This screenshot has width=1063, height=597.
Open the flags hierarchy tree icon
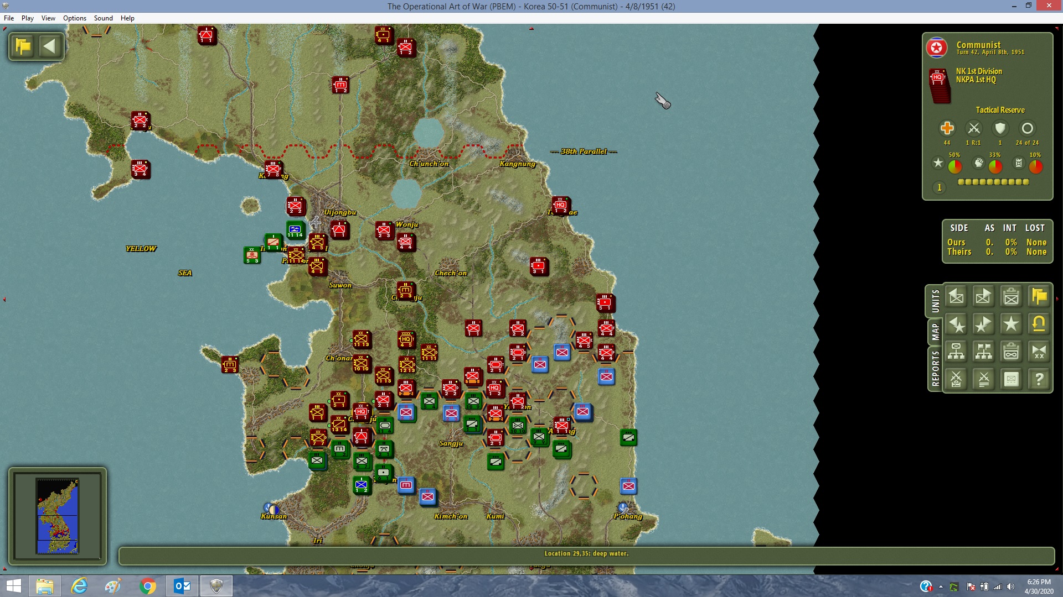(x=984, y=352)
